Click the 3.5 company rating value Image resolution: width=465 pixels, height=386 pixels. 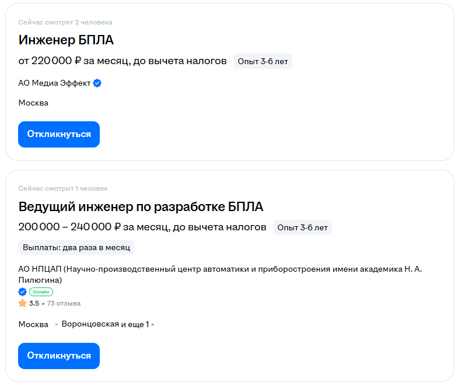coord(34,303)
